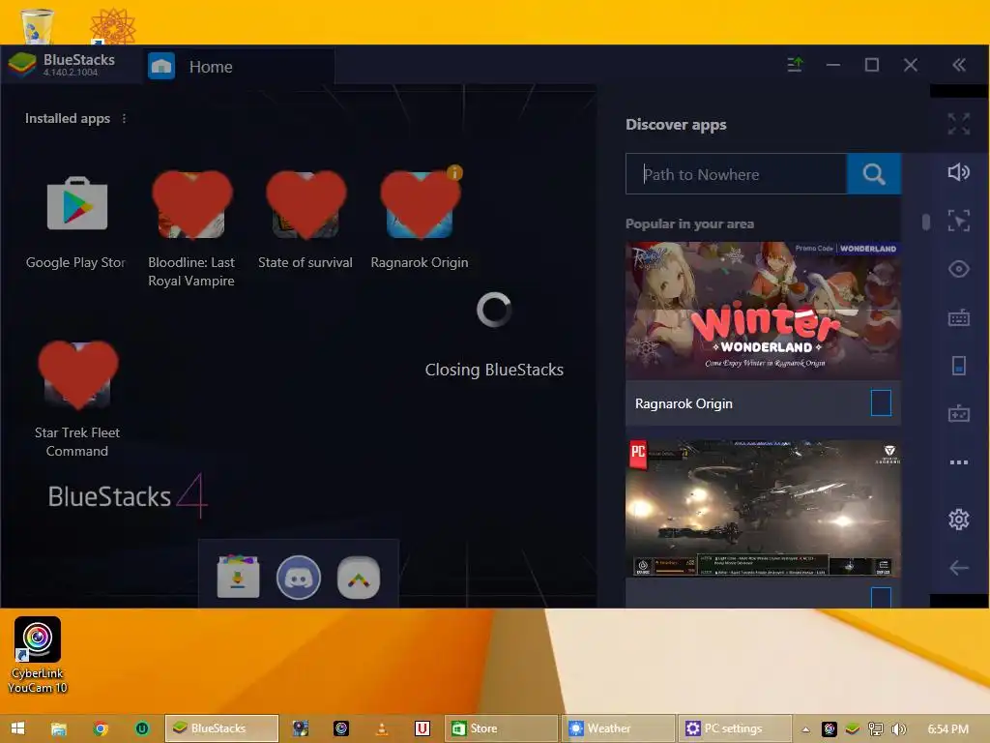Open BlueStacks settings gear
This screenshot has width=990, height=743.
coord(958,520)
